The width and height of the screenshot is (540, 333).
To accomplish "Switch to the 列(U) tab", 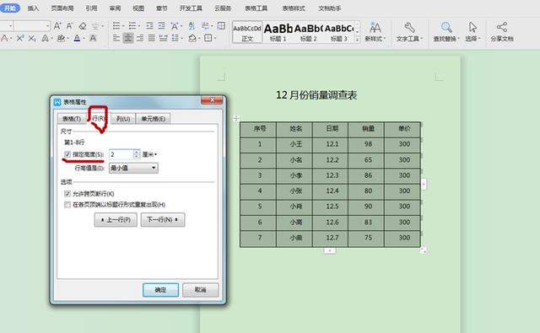I will (x=123, y=119).
